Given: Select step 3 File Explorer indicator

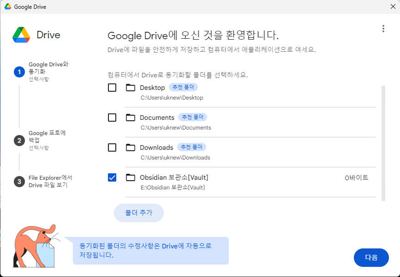Looking at the screenshot, I should [19, 181].
